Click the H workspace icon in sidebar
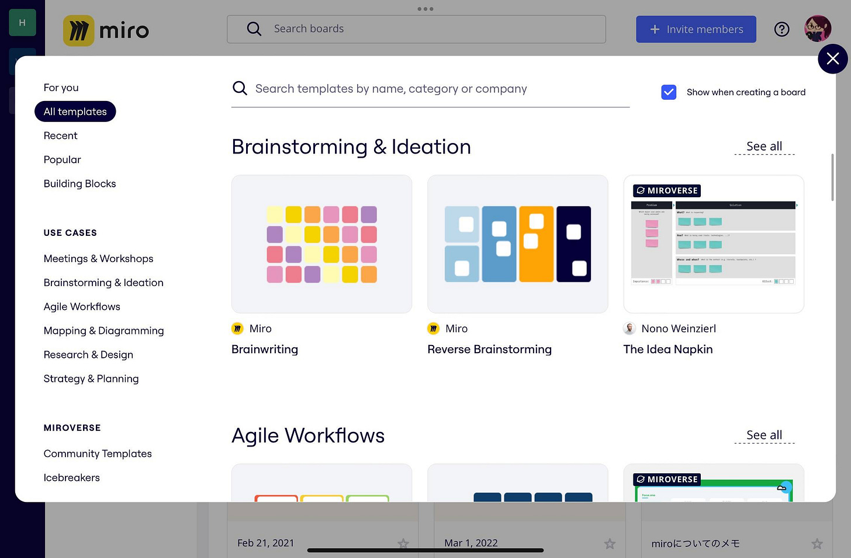Image resolution: width=851 pixels, height=558 pixels. click(x=22, y=23)
